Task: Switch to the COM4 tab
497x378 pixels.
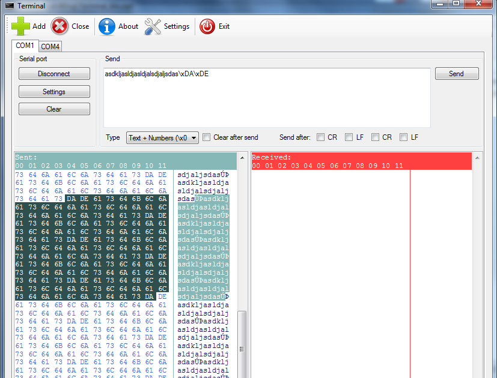Action: pyautogui.click(x=50, y=47)
